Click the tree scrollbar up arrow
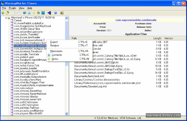 (67, 18)
